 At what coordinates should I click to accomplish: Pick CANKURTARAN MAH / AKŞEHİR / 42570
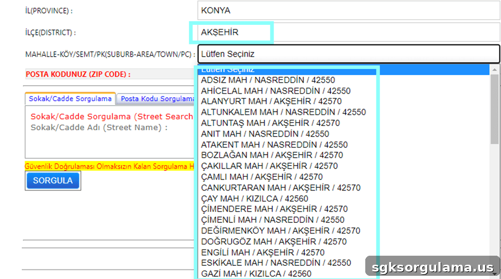344,188
